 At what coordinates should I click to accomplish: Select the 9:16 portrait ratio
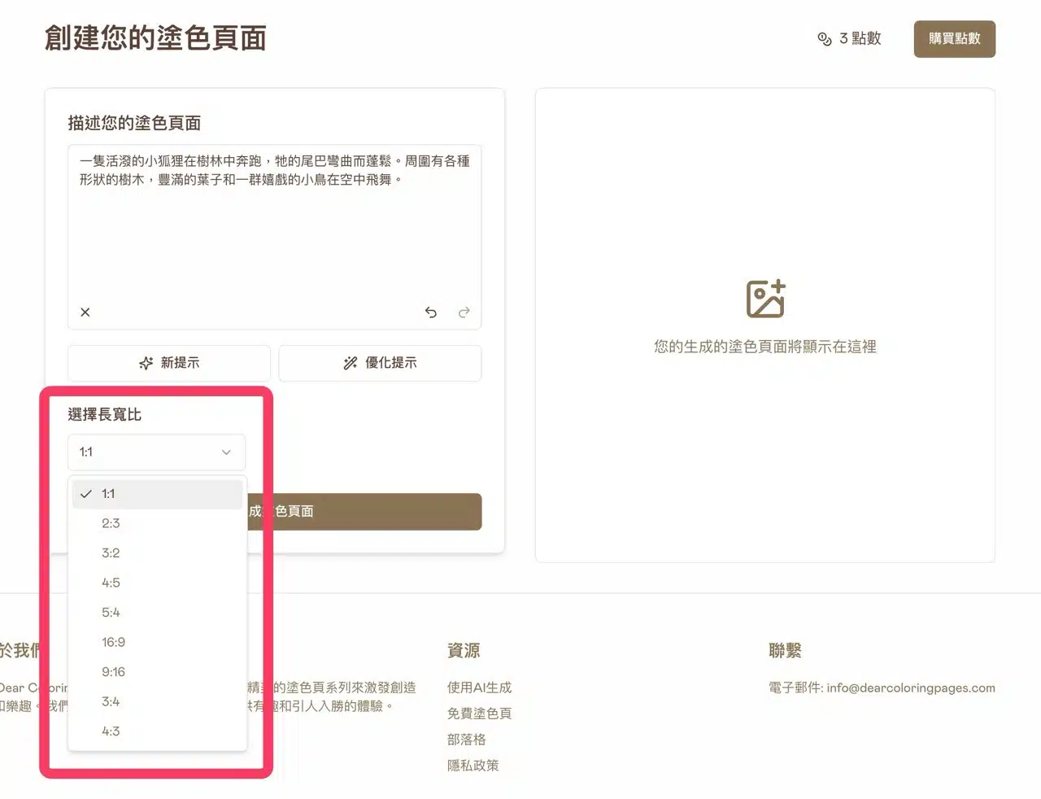(x=113, y=672)
